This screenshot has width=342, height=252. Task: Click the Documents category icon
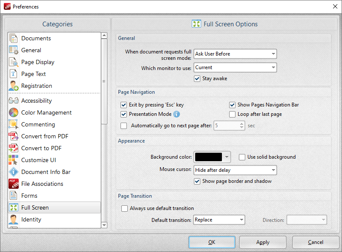(x=13, y=38)
